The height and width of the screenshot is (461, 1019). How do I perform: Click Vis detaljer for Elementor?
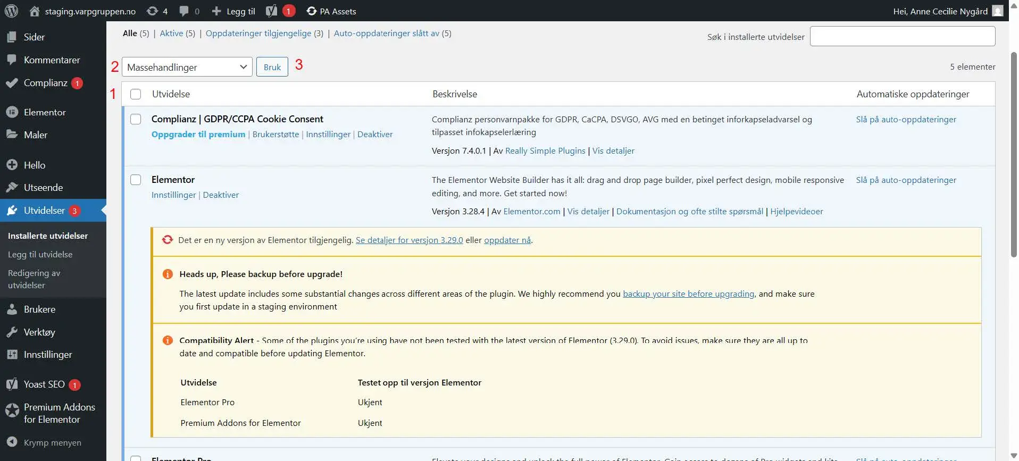tap(588, 211)
